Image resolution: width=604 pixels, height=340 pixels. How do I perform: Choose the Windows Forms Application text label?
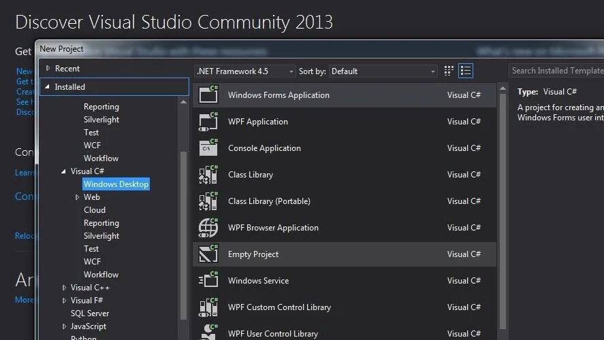tap(279, 95)
